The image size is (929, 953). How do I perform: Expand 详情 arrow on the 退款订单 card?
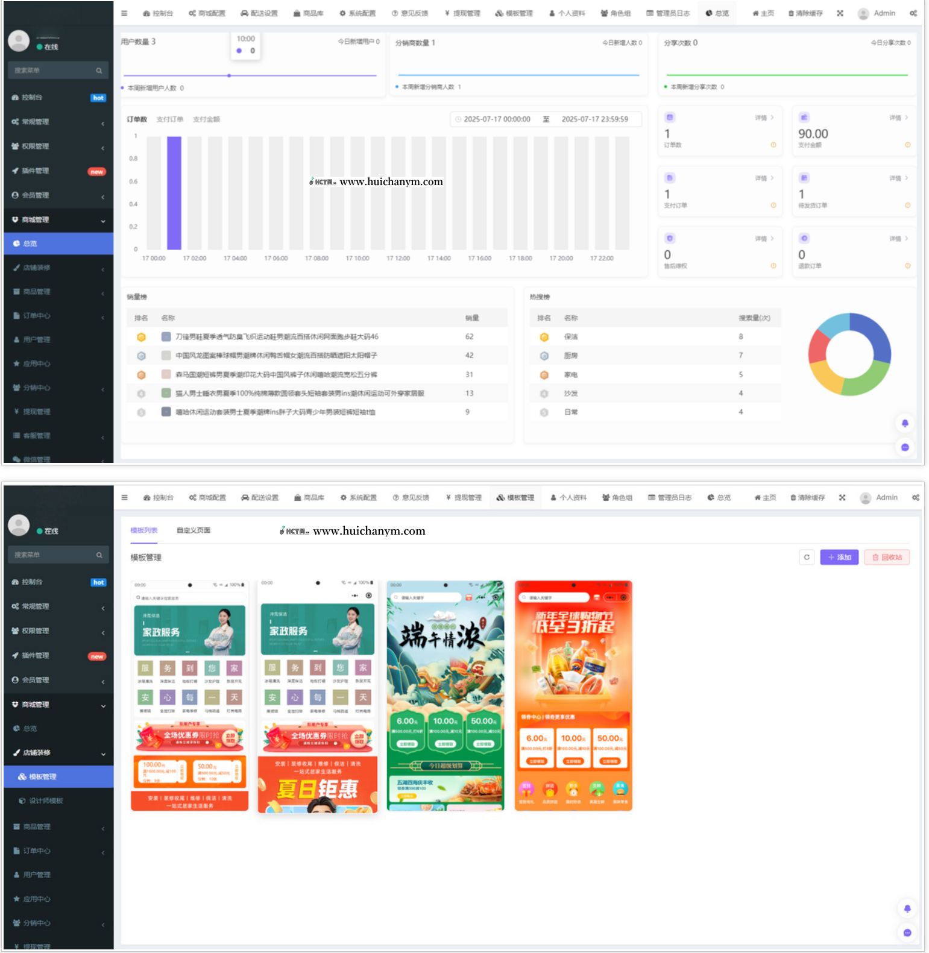(898, 239)
